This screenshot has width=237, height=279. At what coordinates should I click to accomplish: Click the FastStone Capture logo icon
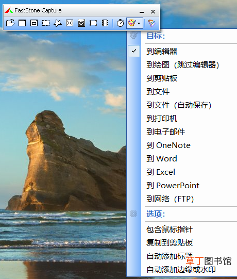click(9, 10)
